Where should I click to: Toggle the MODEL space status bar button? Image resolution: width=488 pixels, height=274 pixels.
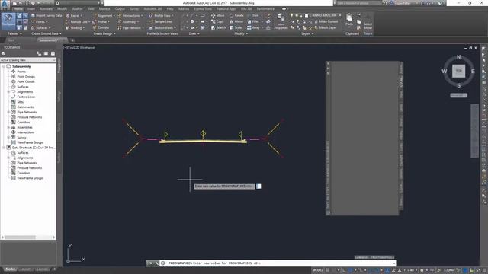click(317, 270)
